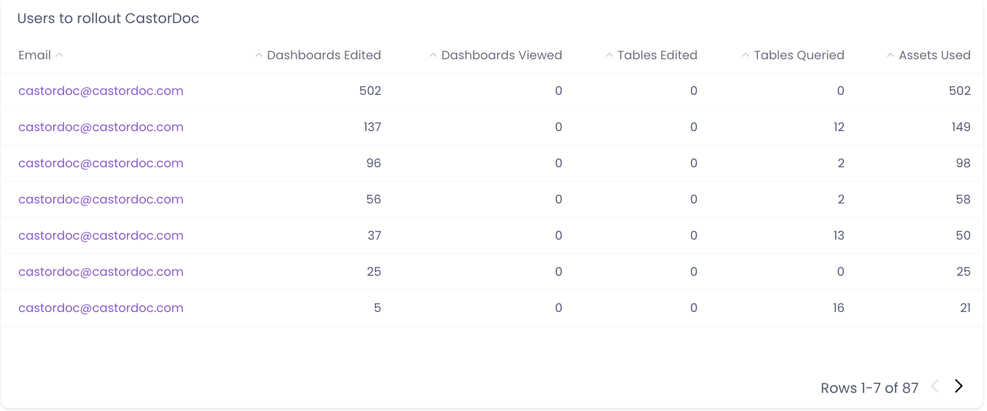Select the 16 Tables Queried cell

[838, 308]
